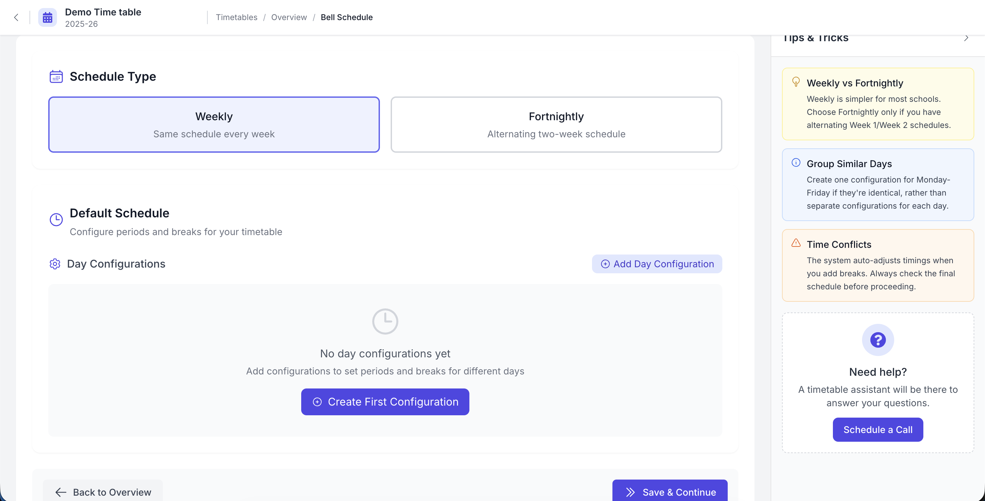Click Schedule a Call button
985x501 pixels.
(x=877, y=430)
